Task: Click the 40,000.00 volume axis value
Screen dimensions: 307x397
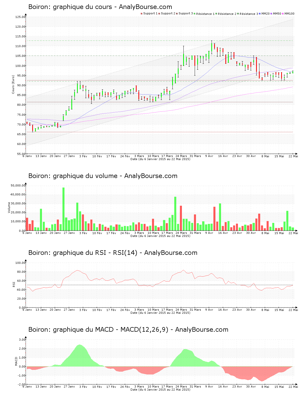Action: [18, 194]
